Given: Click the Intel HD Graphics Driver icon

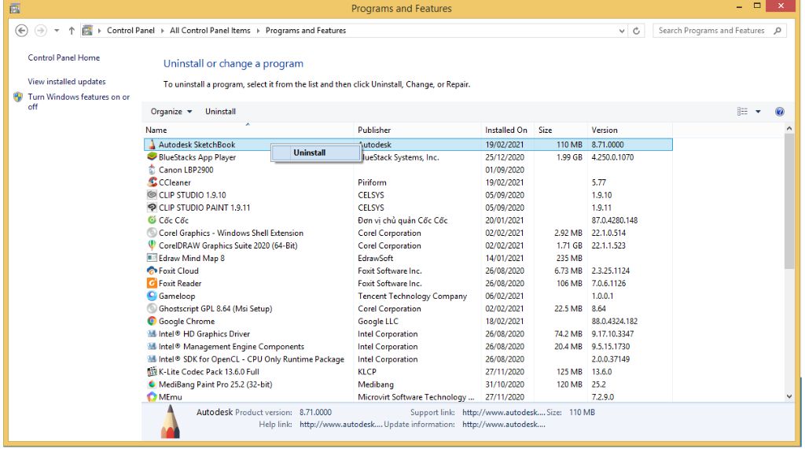Looking at the screenshot, I should click(152, 334).
